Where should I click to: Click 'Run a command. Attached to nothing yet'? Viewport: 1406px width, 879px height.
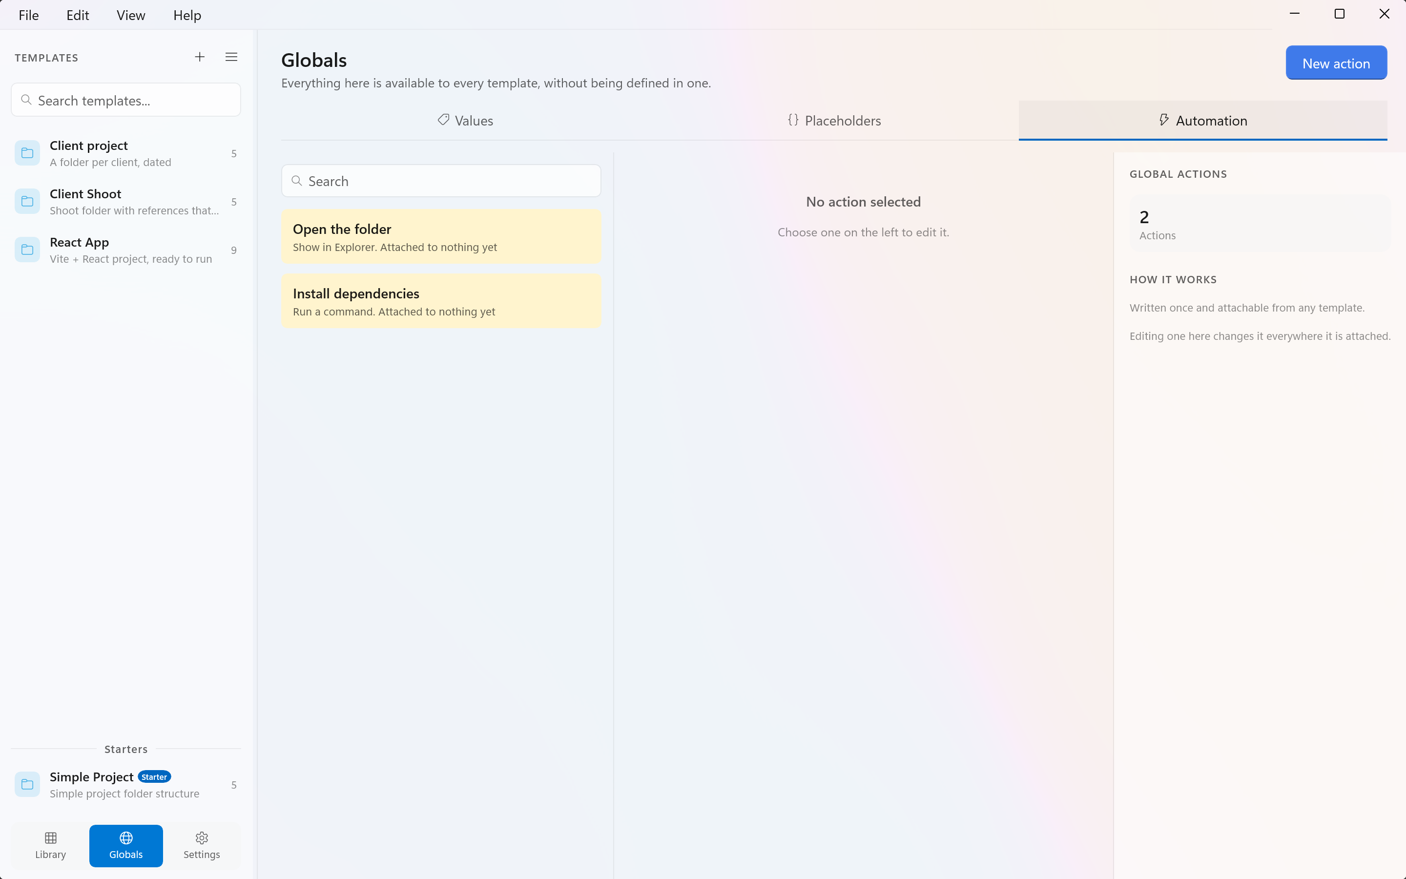pos(394,312)
